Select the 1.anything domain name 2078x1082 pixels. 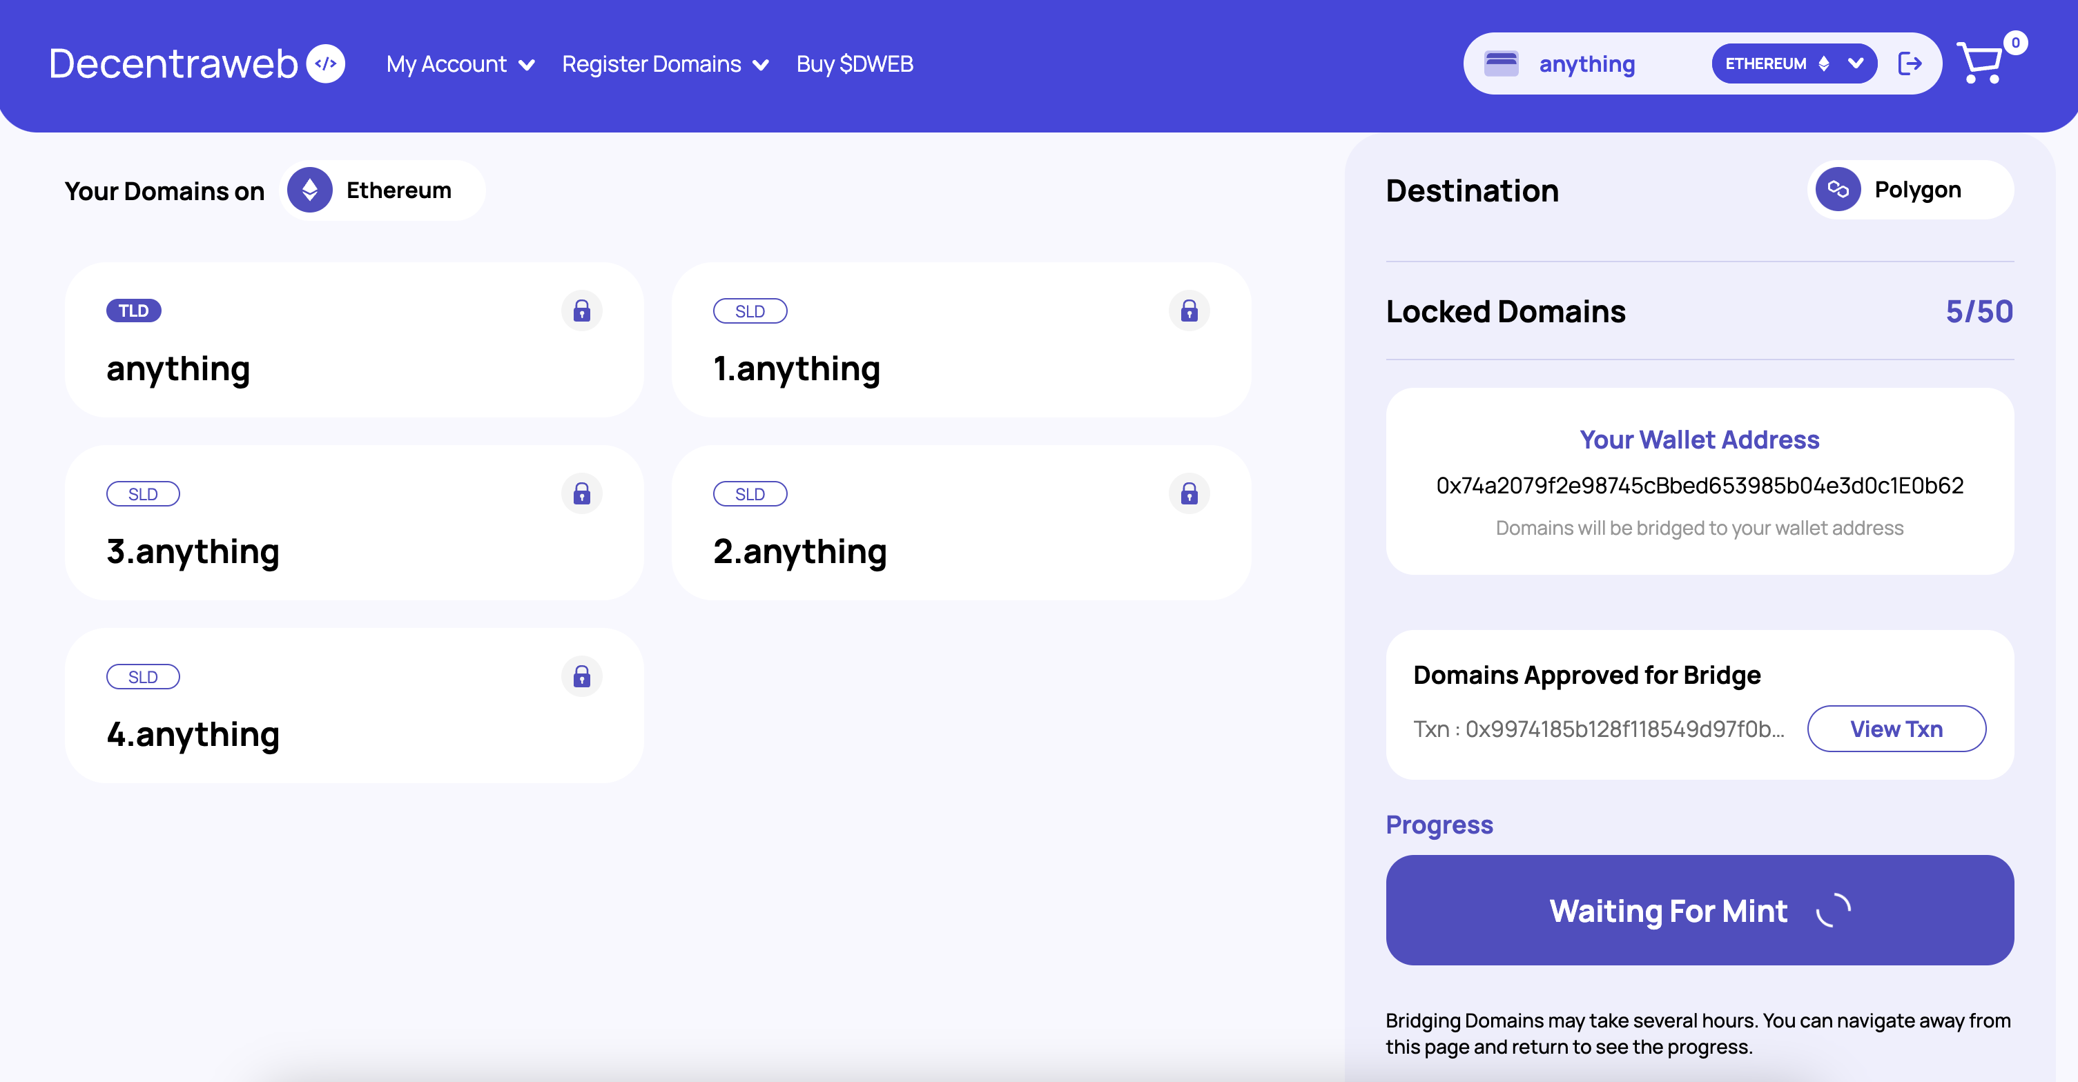(796, 369)
